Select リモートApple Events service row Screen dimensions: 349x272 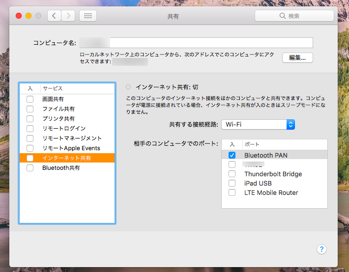tap(71, 148)
